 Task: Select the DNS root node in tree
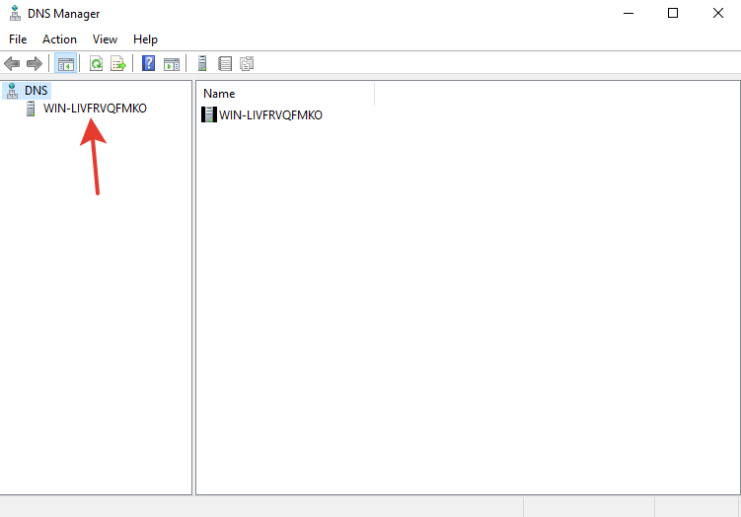[x=36, y=90]
